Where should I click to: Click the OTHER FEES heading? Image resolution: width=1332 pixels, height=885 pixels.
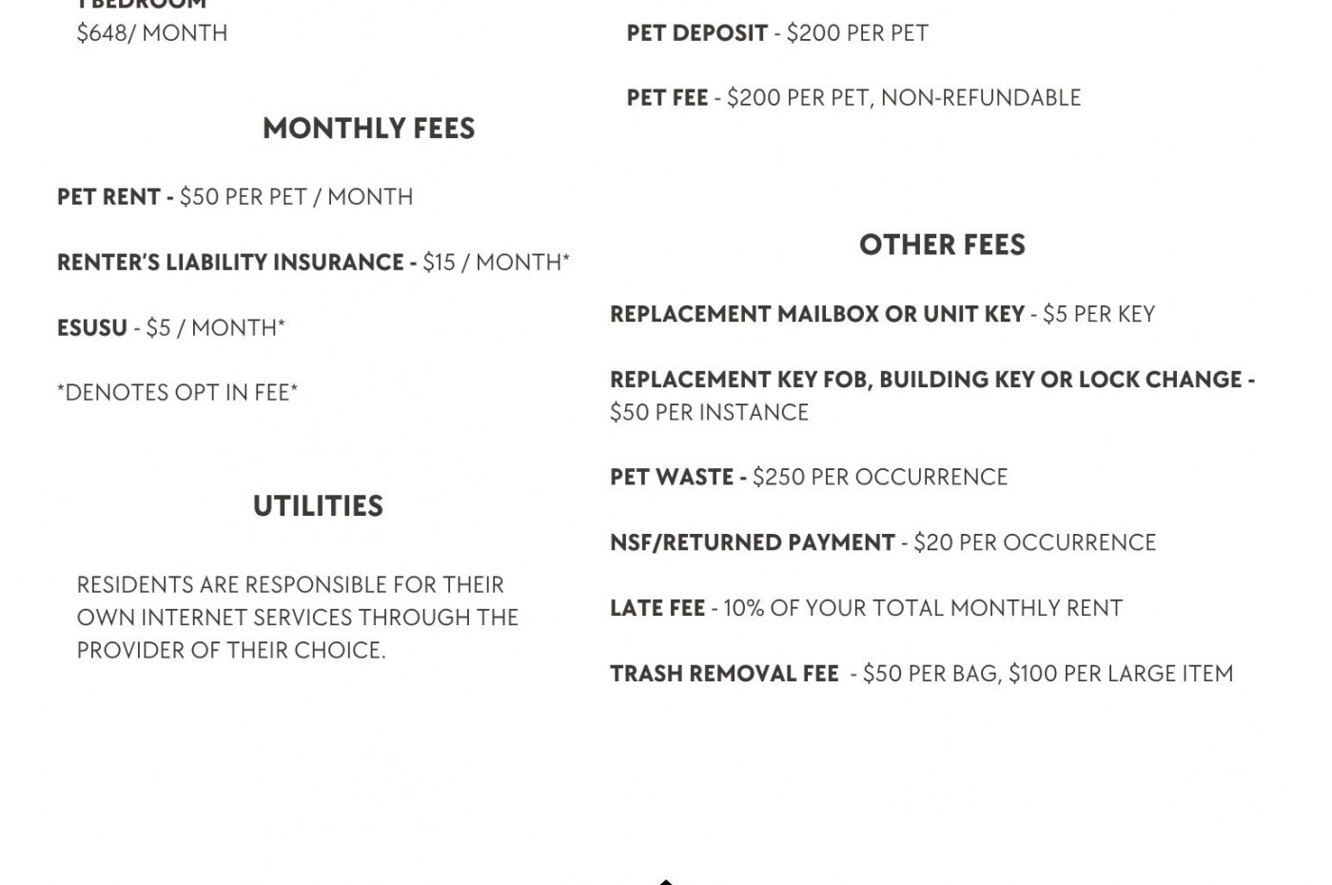click(x=942, y=246)
